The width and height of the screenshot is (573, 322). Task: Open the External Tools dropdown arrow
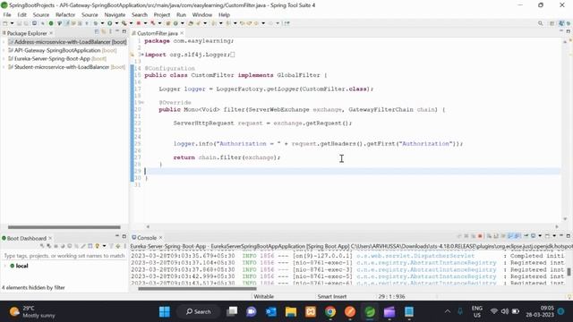(159, 23)
